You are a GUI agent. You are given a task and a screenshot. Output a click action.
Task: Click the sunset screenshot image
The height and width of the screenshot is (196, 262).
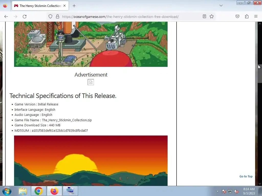[91, 161]
